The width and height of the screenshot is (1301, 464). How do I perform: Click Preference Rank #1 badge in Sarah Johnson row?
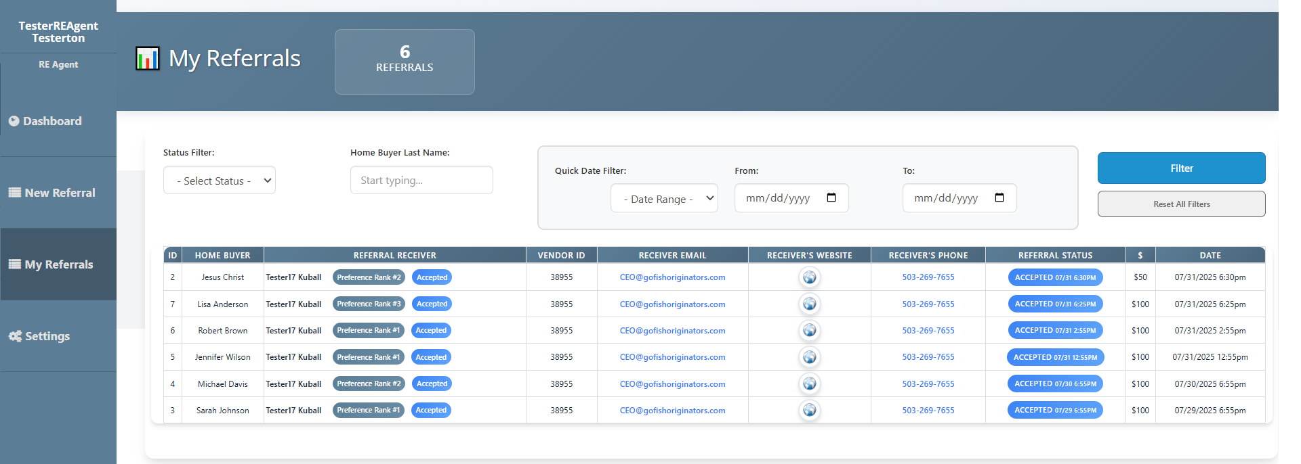coord(368,410)
